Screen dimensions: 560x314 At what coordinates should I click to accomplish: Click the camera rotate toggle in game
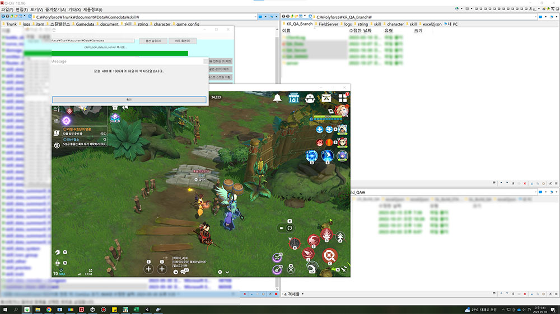[286, 228]
